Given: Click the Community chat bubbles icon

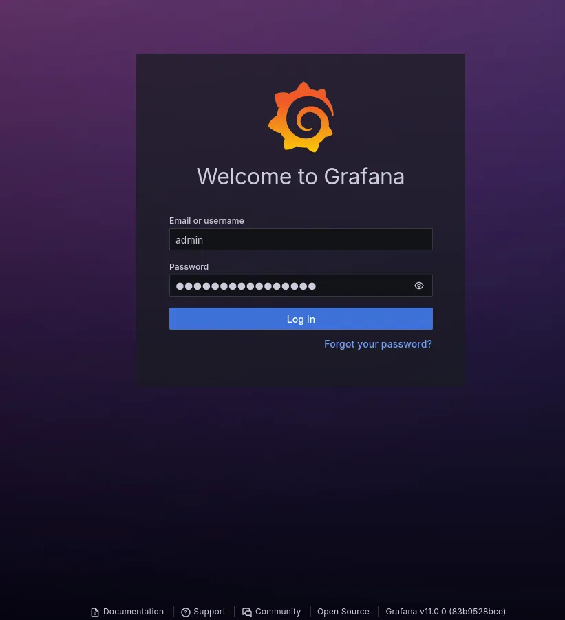Looking at the screenshot, I should [x=247, y=612].
